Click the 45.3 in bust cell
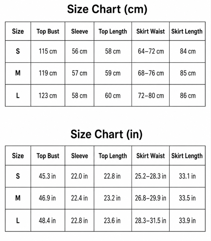The height and width of the screenshot is (241, 211). tap(47, 176)
